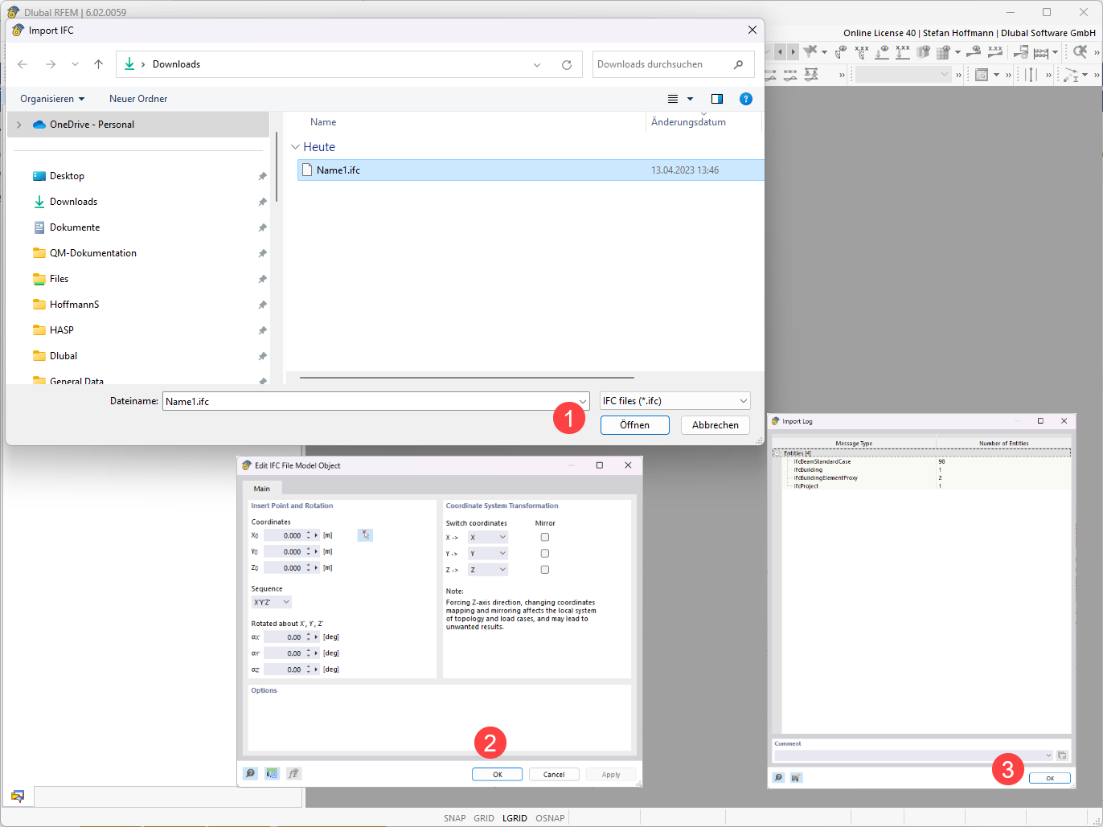
Task: Open the Y -> switch coordinates dropdown
Action: 488,554
